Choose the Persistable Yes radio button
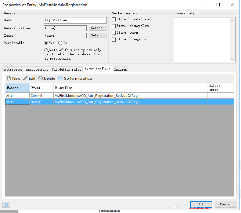The height and width of the screenshot is (213, 241). tap(46, 43)
